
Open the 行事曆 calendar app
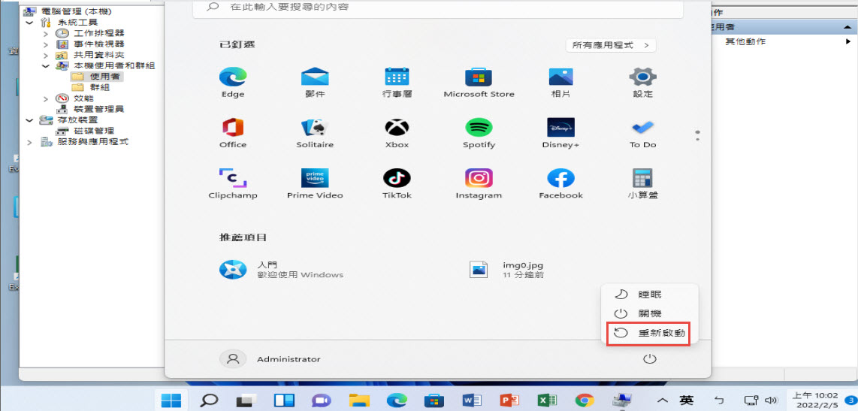[x=397, y=83]
